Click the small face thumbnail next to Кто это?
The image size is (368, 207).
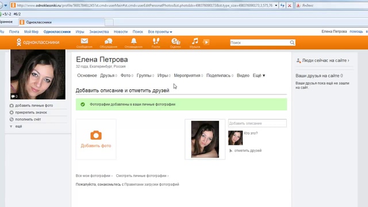(235, 138)
